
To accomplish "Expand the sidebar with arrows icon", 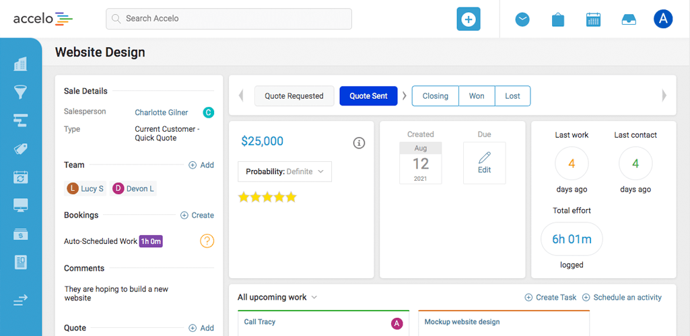I will pos(20,300).
